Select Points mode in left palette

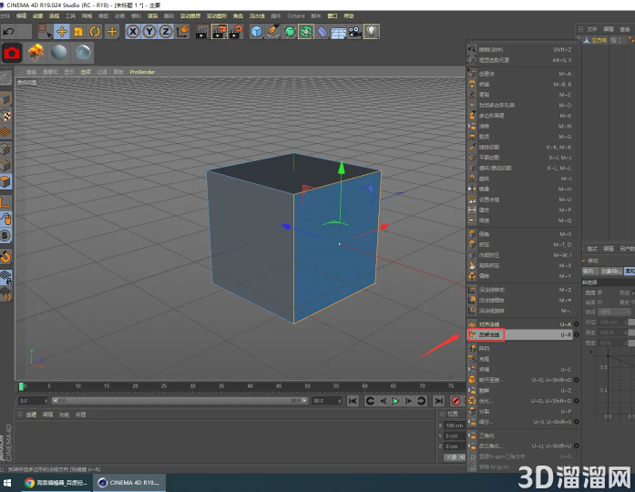(5, 149)
